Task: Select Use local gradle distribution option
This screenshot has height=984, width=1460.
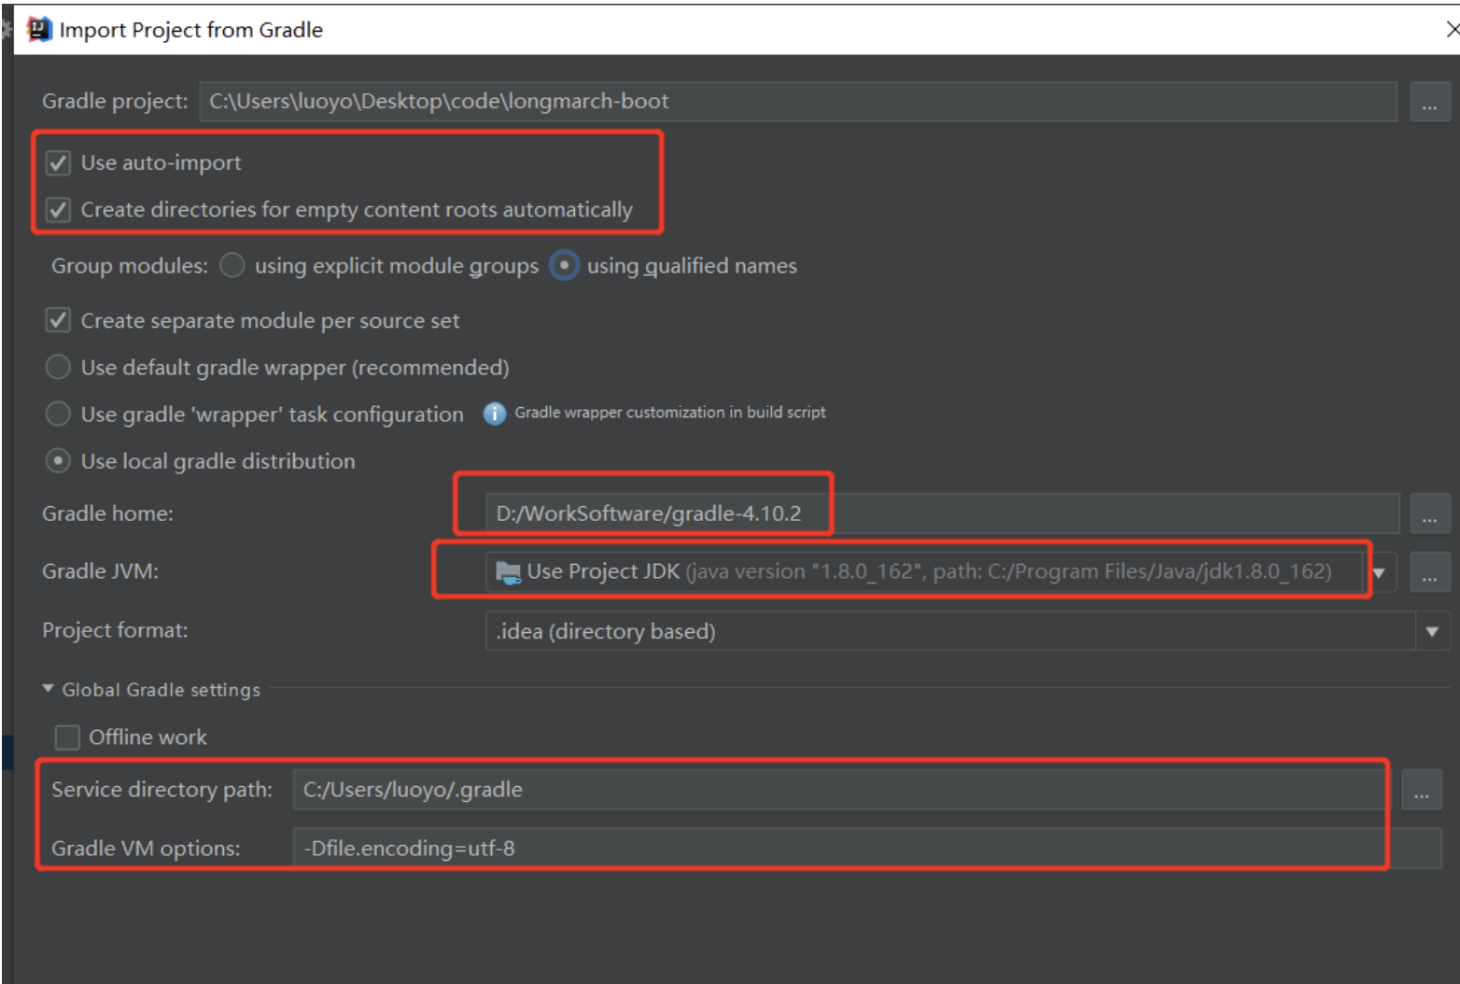Action: 58,460
